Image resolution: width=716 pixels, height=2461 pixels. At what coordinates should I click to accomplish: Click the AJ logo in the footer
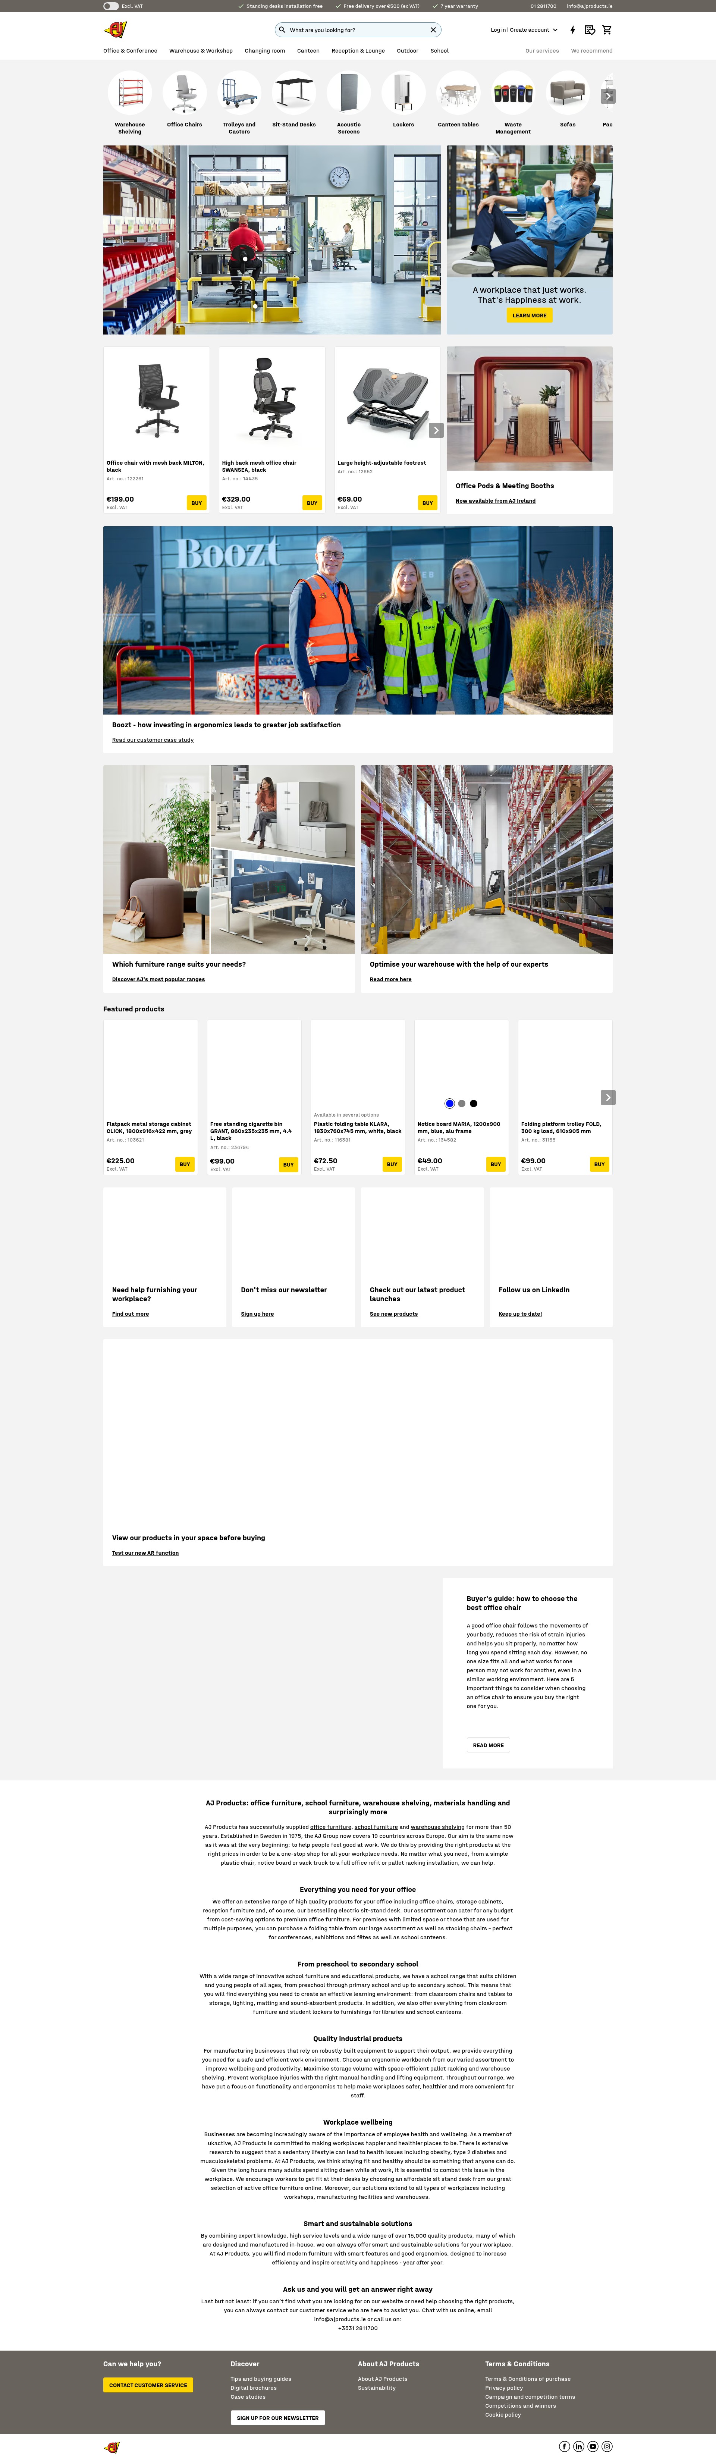[112, 2448]
